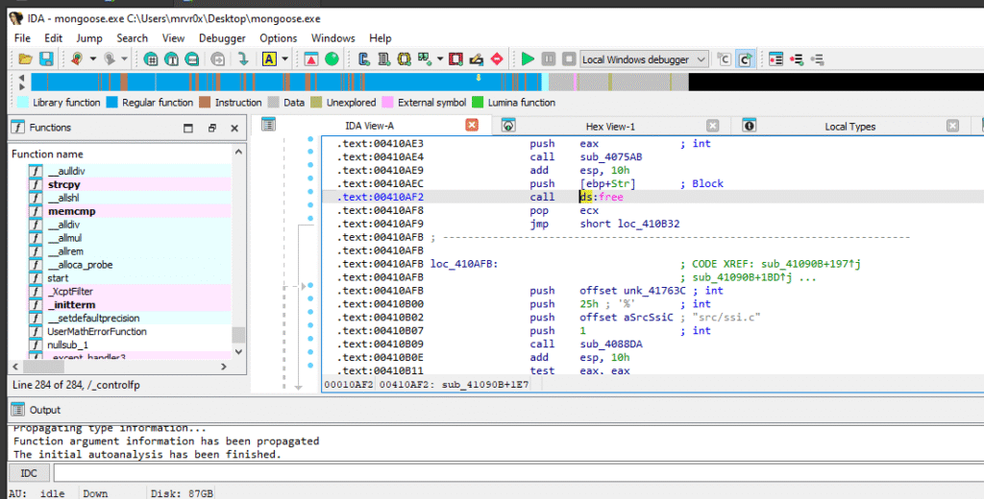Click the teal circle icon with T

pos(171,59)
